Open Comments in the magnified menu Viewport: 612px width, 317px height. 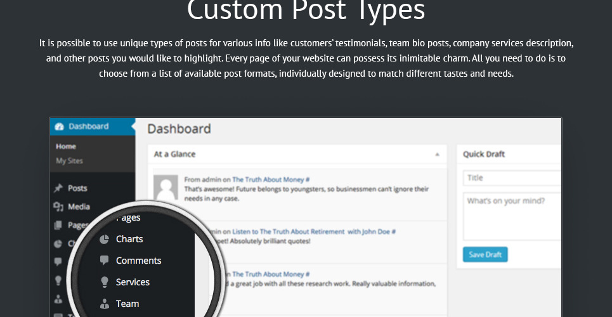click(138, 261)
